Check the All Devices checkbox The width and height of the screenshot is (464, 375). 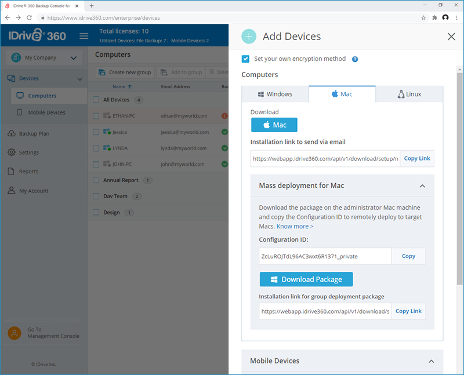coord(96,100)
